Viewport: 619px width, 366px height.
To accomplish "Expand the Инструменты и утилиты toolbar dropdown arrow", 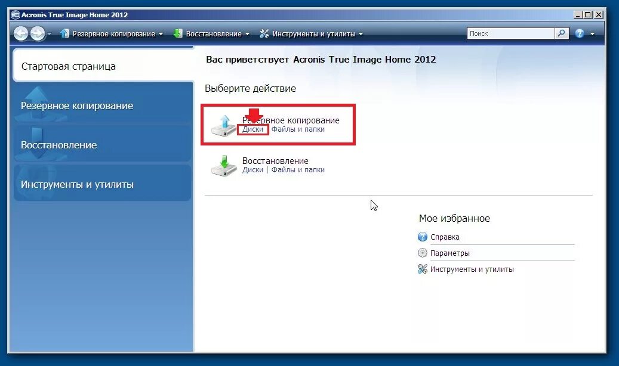I will point(361,35).
